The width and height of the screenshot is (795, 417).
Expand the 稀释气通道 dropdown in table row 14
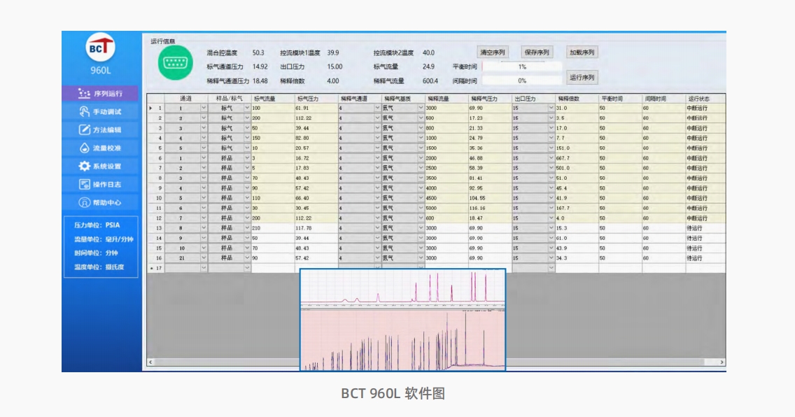point(378,238)
